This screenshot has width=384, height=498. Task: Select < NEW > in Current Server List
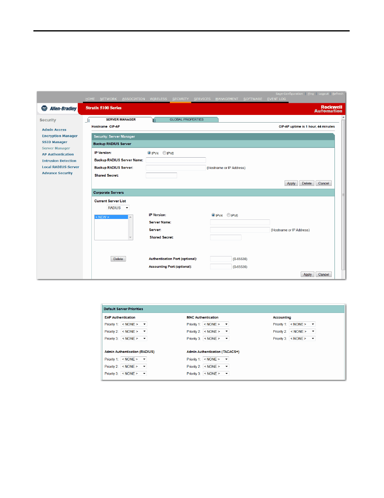[x=111, y=217]
